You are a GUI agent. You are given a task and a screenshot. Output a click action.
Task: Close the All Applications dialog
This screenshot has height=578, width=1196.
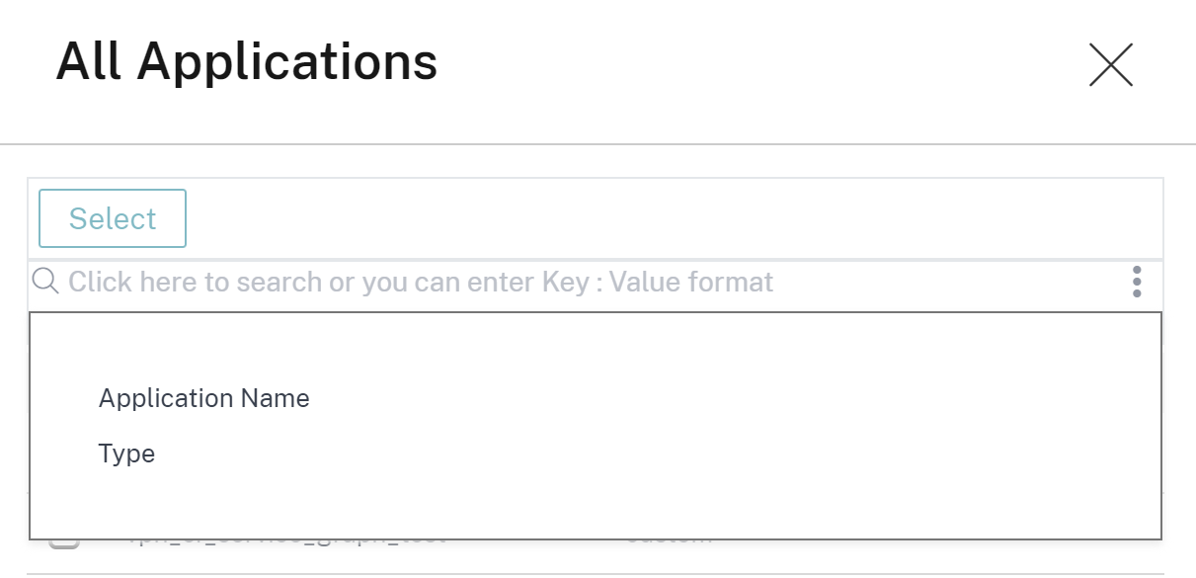[x=1110, y=65]
